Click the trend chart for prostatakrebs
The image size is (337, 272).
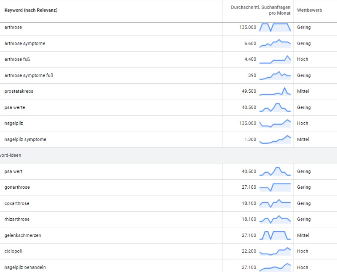pyautogui.click(x=275, y=91)
